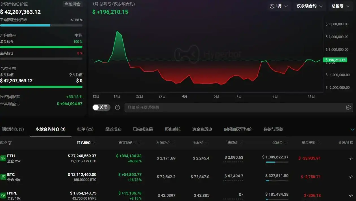The width and height of the screenshot is (356, 201).
Task: Click the 当前持仓 button
Action: 72,4
